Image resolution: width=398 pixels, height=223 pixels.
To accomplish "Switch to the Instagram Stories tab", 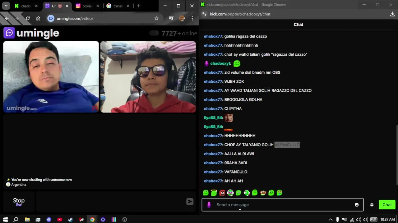I will (87, 6).
